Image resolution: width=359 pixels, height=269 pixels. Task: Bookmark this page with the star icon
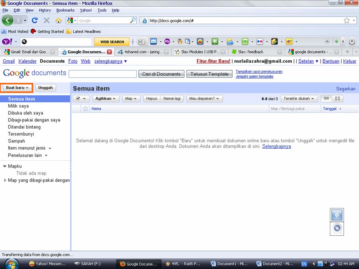coord(347,21)
